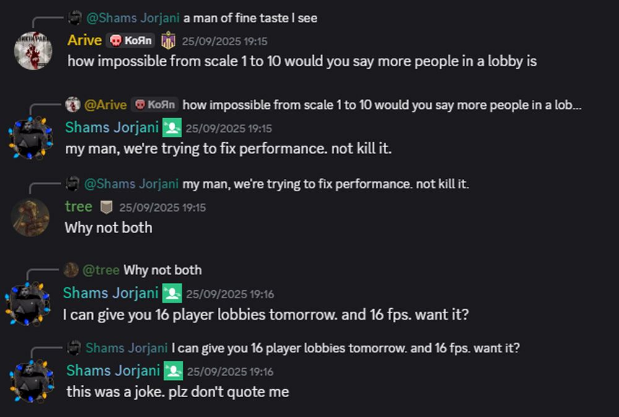This screenshot has height=417, width=619.
Task: Open Shams Jorjani's profile via his username
Action: coord(112,127)
